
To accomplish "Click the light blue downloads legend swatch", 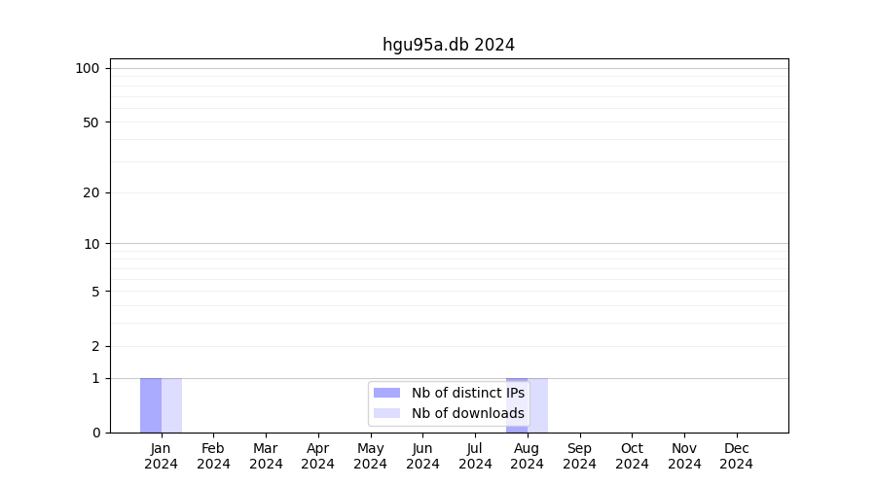I will tap(386, 413).
